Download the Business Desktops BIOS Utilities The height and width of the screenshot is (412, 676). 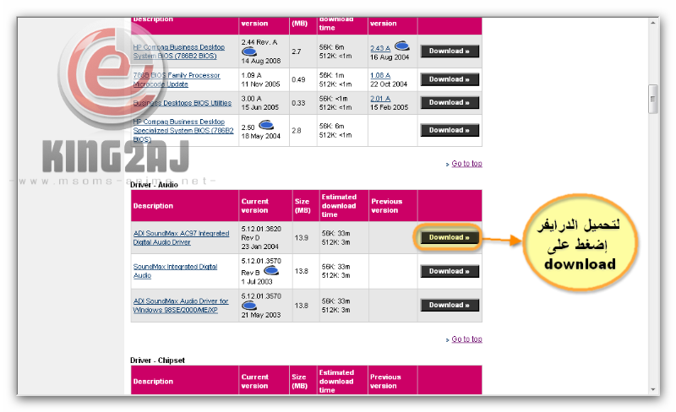coord(450,102)
